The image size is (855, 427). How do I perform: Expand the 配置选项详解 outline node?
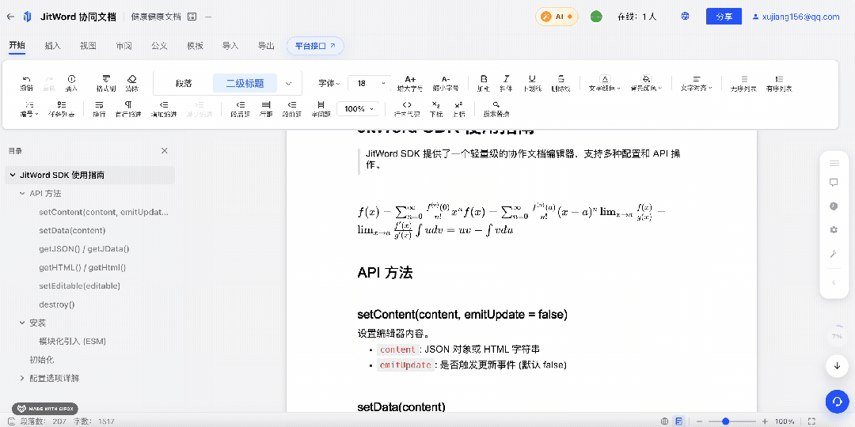[22, 378]
